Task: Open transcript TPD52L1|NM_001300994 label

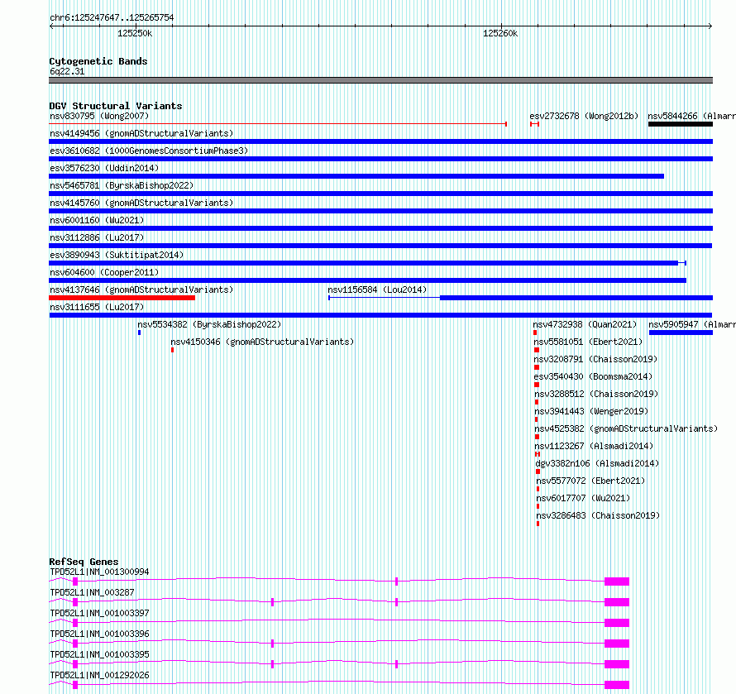Action: pyautogui.click(x=99, y=572)
